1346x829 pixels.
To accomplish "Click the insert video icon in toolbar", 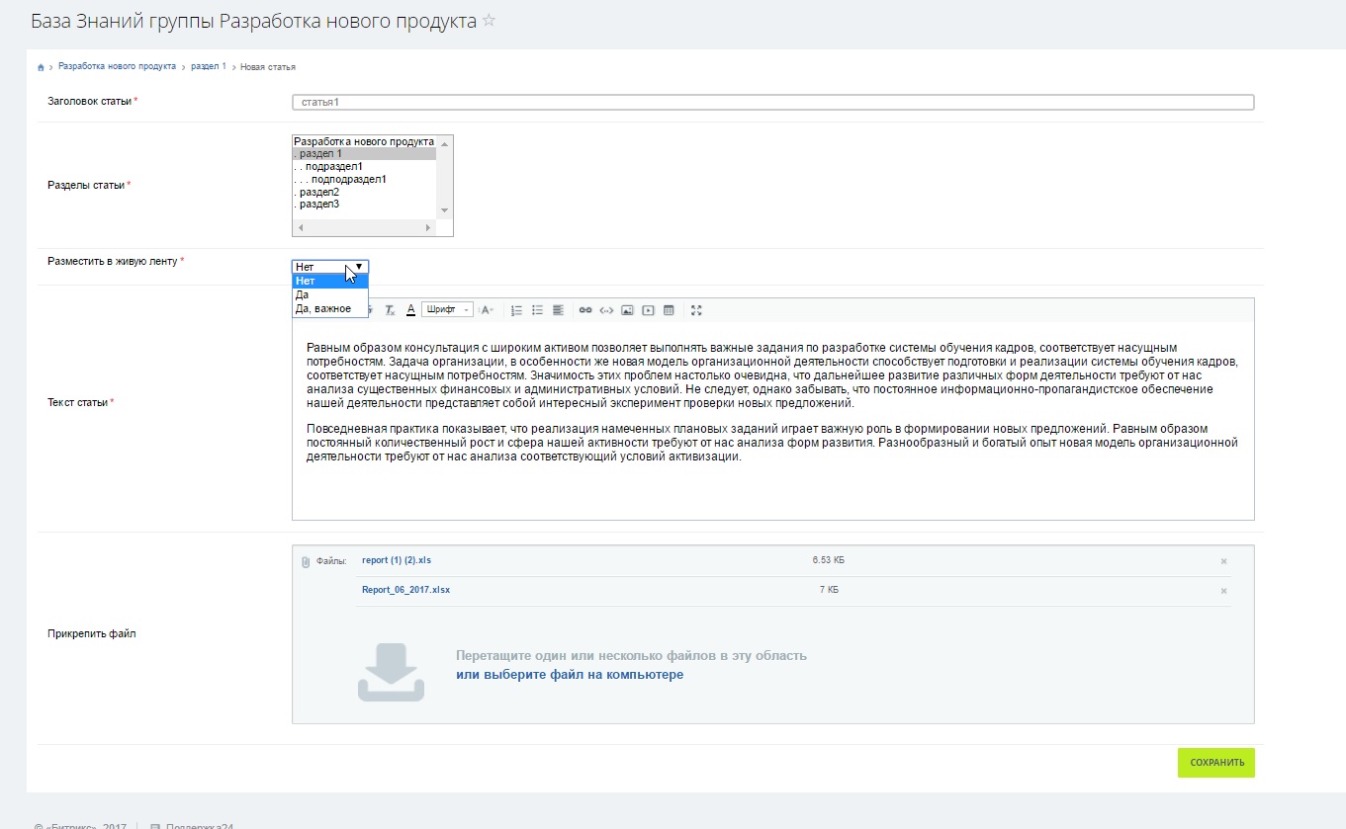I will [648, 310].
